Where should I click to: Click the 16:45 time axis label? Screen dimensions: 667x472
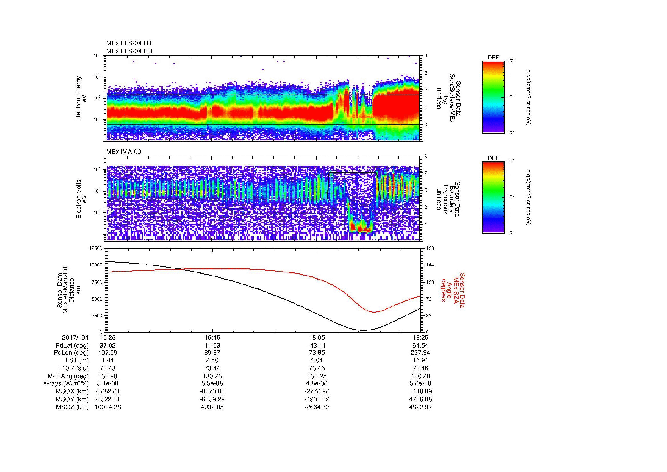[x=212, y=337]
